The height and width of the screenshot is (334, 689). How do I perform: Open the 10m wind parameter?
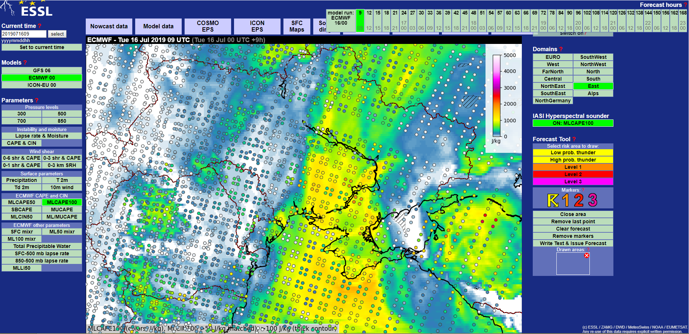[62, 187]
